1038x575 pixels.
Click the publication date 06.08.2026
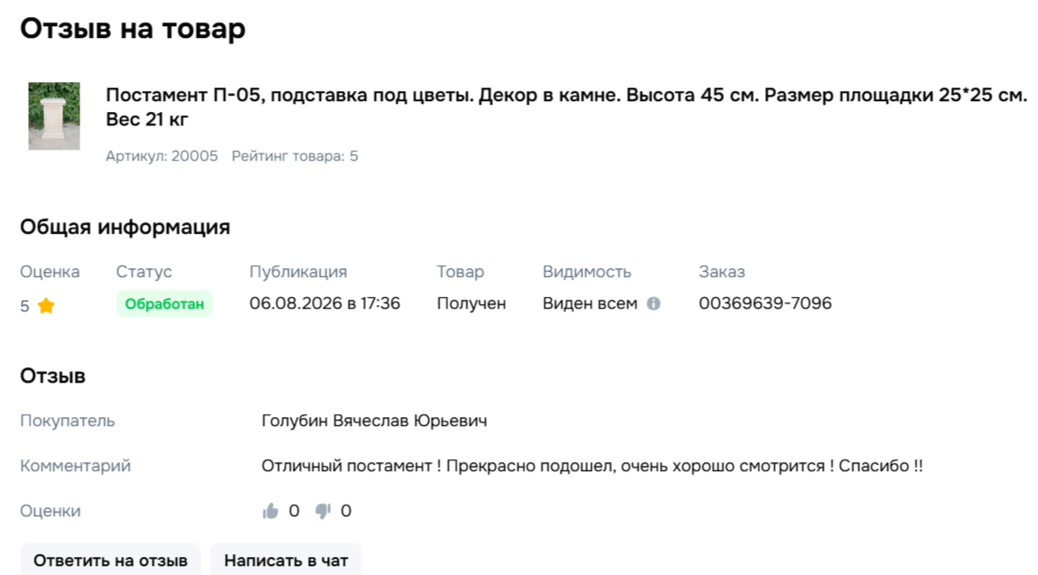point(296,303)
